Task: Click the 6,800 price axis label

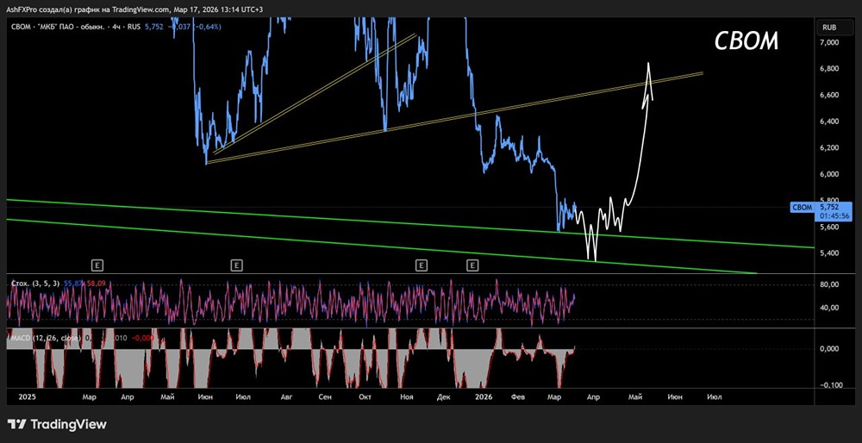Action: point(828,69)
